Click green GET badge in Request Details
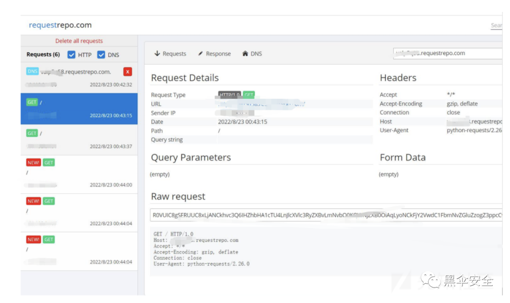 tap(249, 95)
